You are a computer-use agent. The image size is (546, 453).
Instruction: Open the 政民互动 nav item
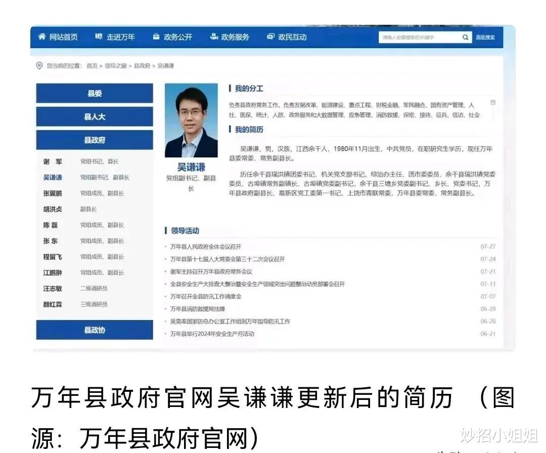coord(287,37)
